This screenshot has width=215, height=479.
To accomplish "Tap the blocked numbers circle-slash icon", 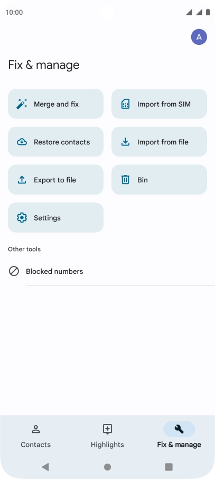I will (14, 271).
